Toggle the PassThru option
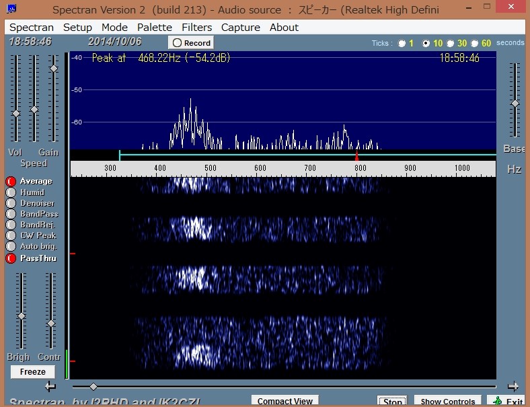This screenshot has width=530, height=407. [11, 258]
